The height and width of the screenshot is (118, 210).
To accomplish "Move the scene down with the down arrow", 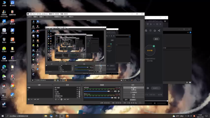I will click(x=38, y=99).
